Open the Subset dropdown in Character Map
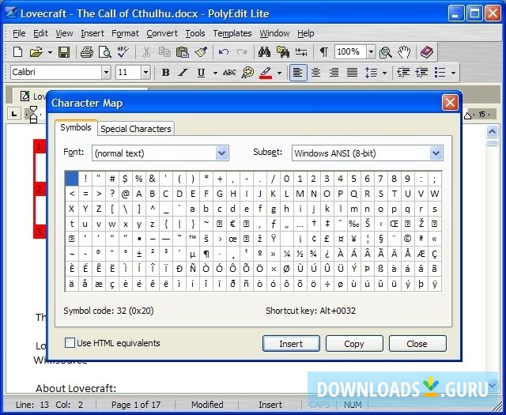This screenshot has height=415, width=506. [x=436, y=153]
